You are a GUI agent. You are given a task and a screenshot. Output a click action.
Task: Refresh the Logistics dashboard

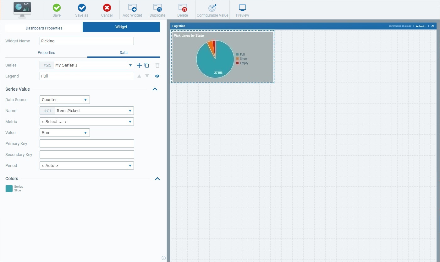click(x=433, y=26)
